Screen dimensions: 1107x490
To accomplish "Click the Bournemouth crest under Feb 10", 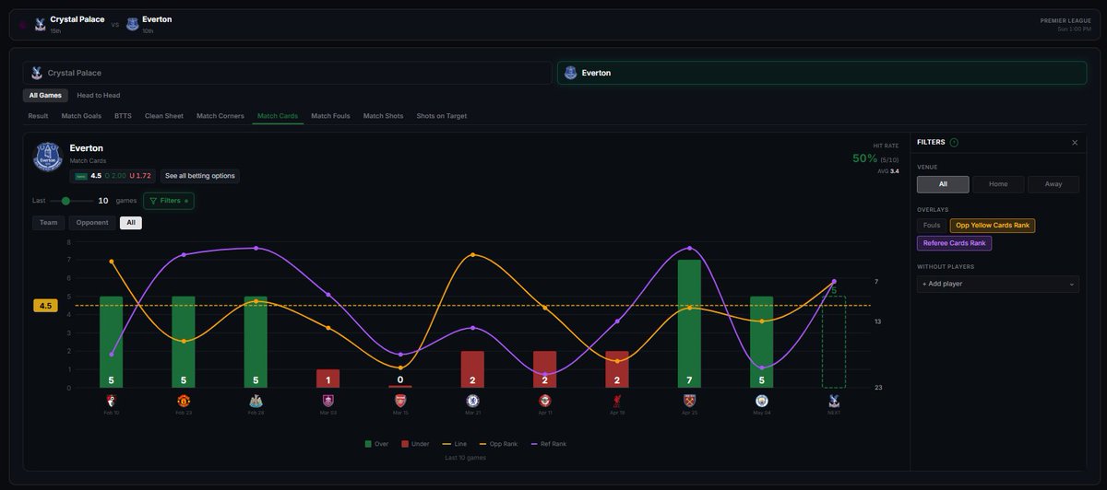I will (x=111, y=401).
